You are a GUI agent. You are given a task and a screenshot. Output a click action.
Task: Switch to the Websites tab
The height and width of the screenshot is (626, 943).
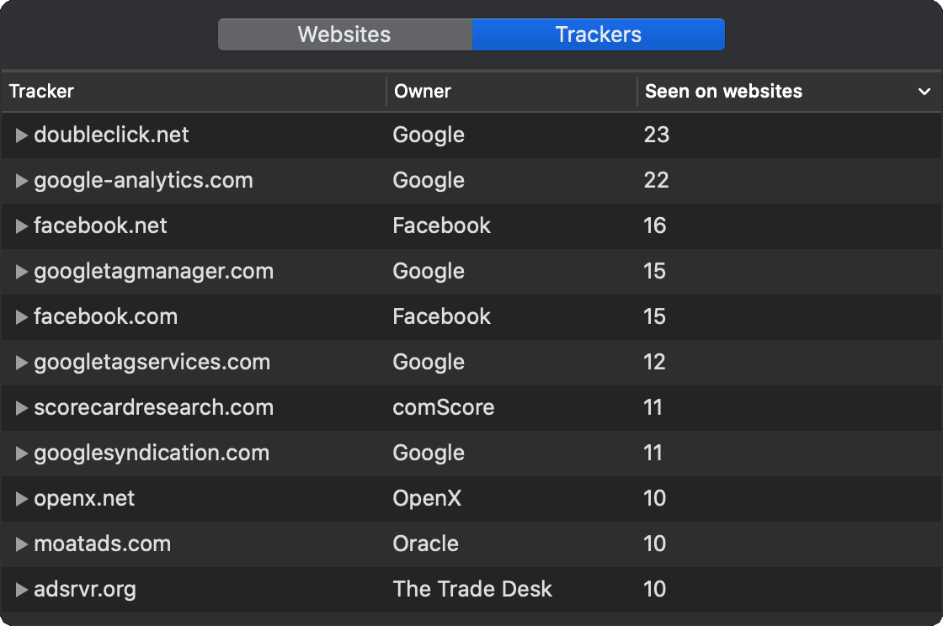(344, 34)
